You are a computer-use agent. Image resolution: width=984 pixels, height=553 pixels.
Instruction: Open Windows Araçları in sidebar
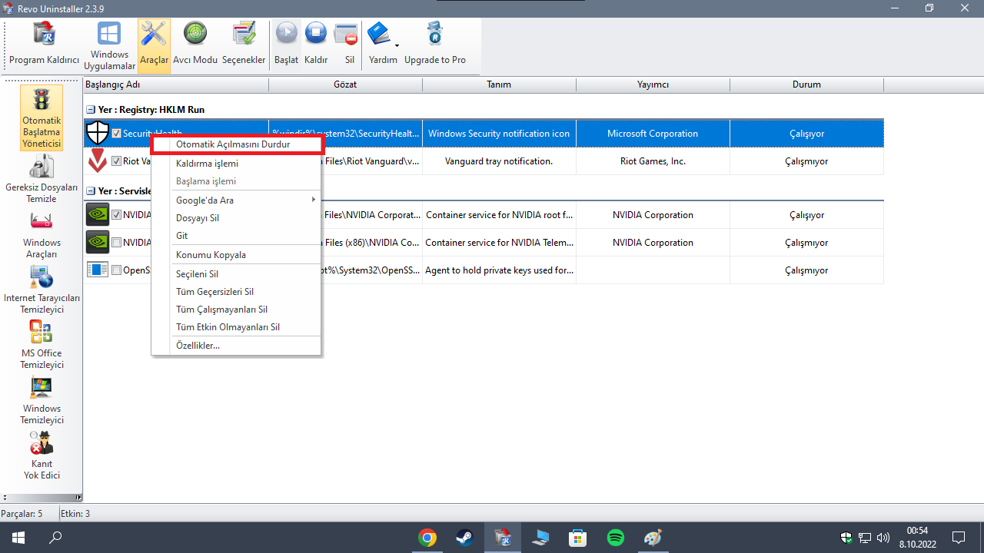(42, 234)
